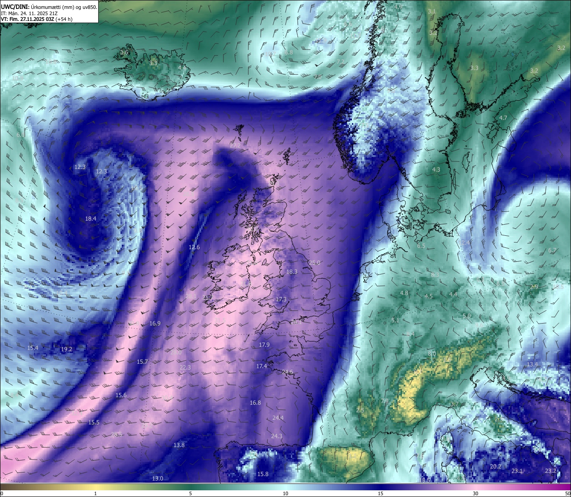Screen dimensions: 571x497
Task: Click the 15 tick on the color scale
Action: [x=381, y=493]
